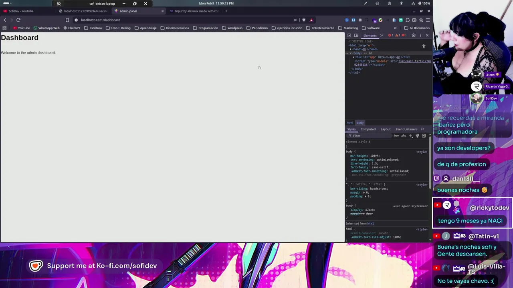Image resolution: width=513 pixels, height=288 pixels.
Task: Open the All Bookmarks folder
Action: click(x=417, y=28)
